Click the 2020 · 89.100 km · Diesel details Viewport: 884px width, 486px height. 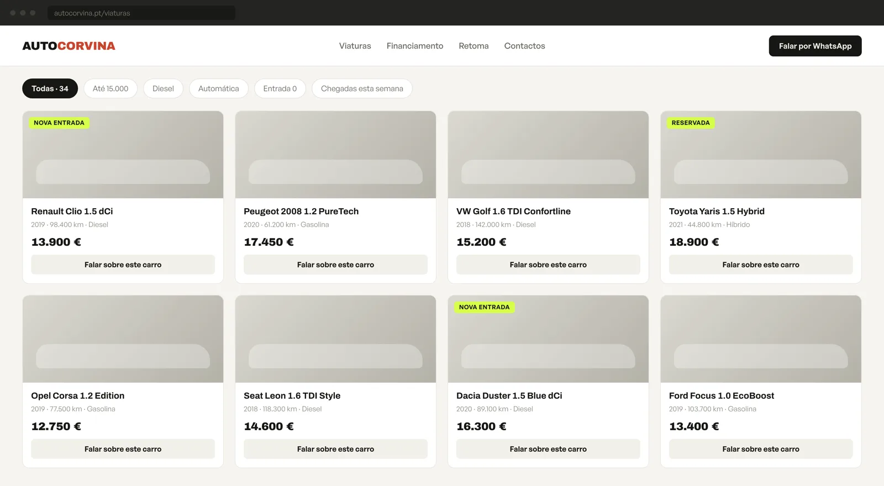pyautogui.click(x=494, y=409)
